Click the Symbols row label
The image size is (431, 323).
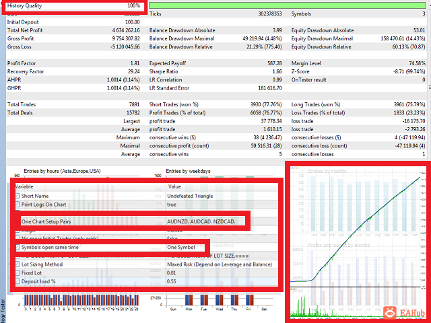point(301,13)
